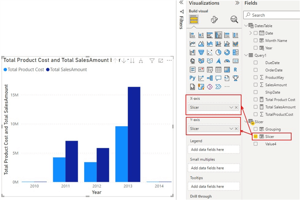Click Total Product Cost legend swatch
The width and height of the screenshot is (300, 200).
click(5, 70)
